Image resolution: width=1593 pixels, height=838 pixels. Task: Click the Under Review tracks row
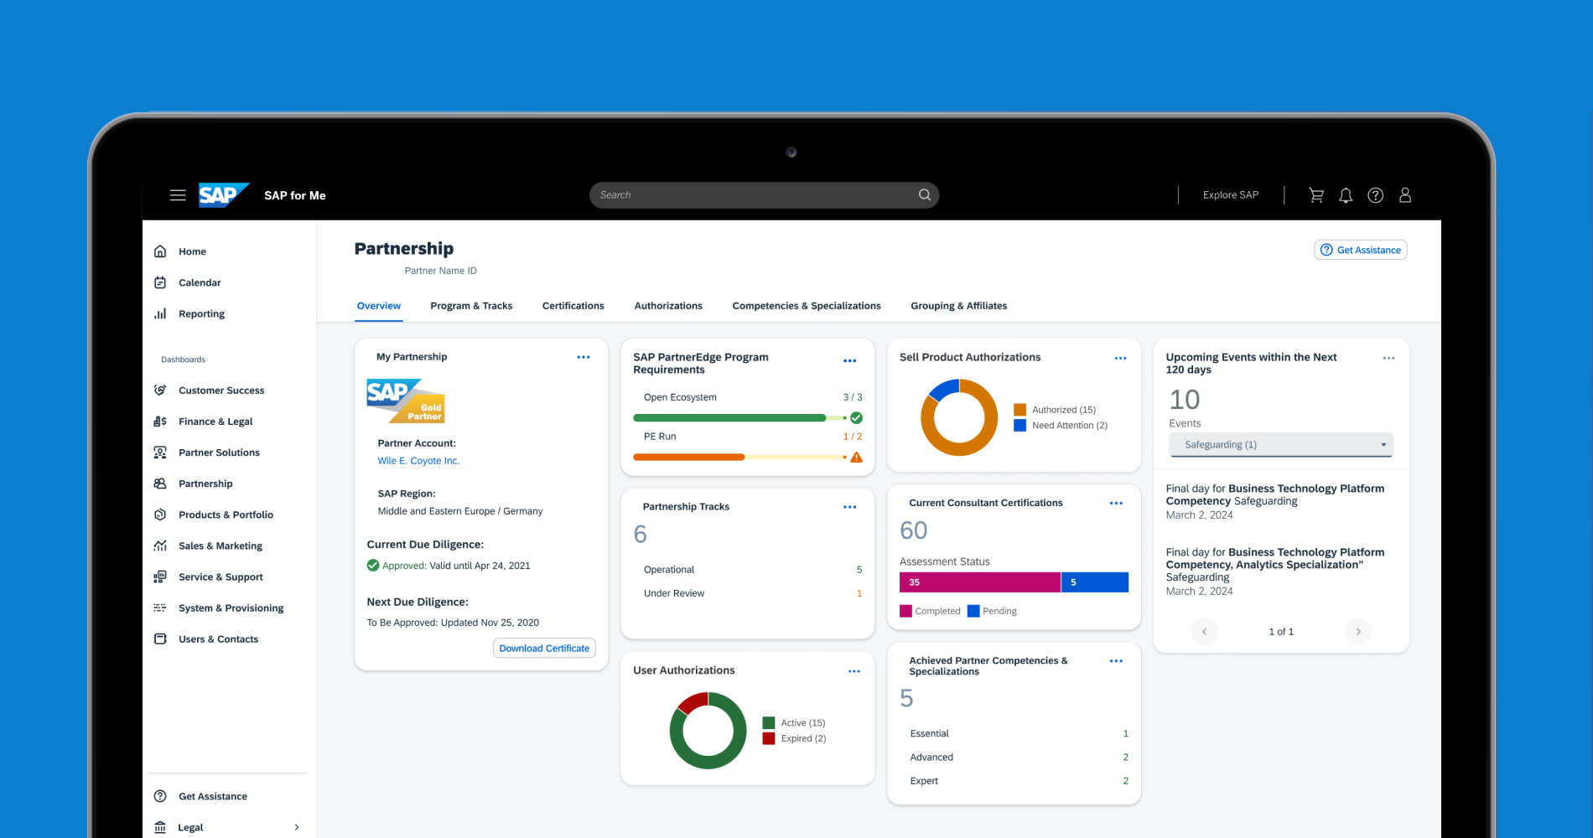point(752,593)
